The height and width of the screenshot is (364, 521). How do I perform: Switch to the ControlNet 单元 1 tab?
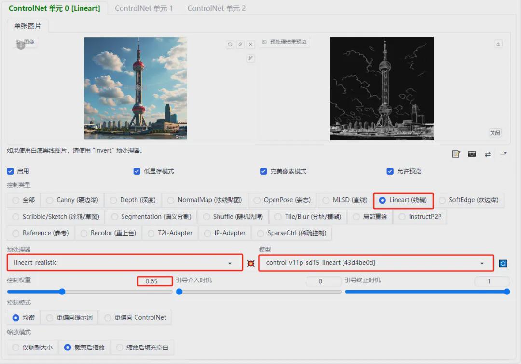click(143, 8)
